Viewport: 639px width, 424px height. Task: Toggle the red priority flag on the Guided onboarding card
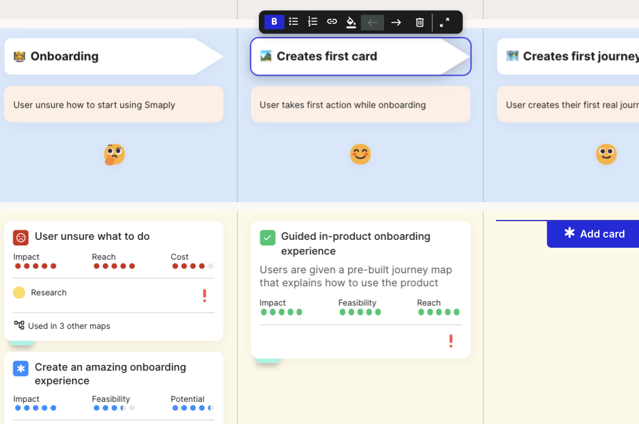click(451, 341)
